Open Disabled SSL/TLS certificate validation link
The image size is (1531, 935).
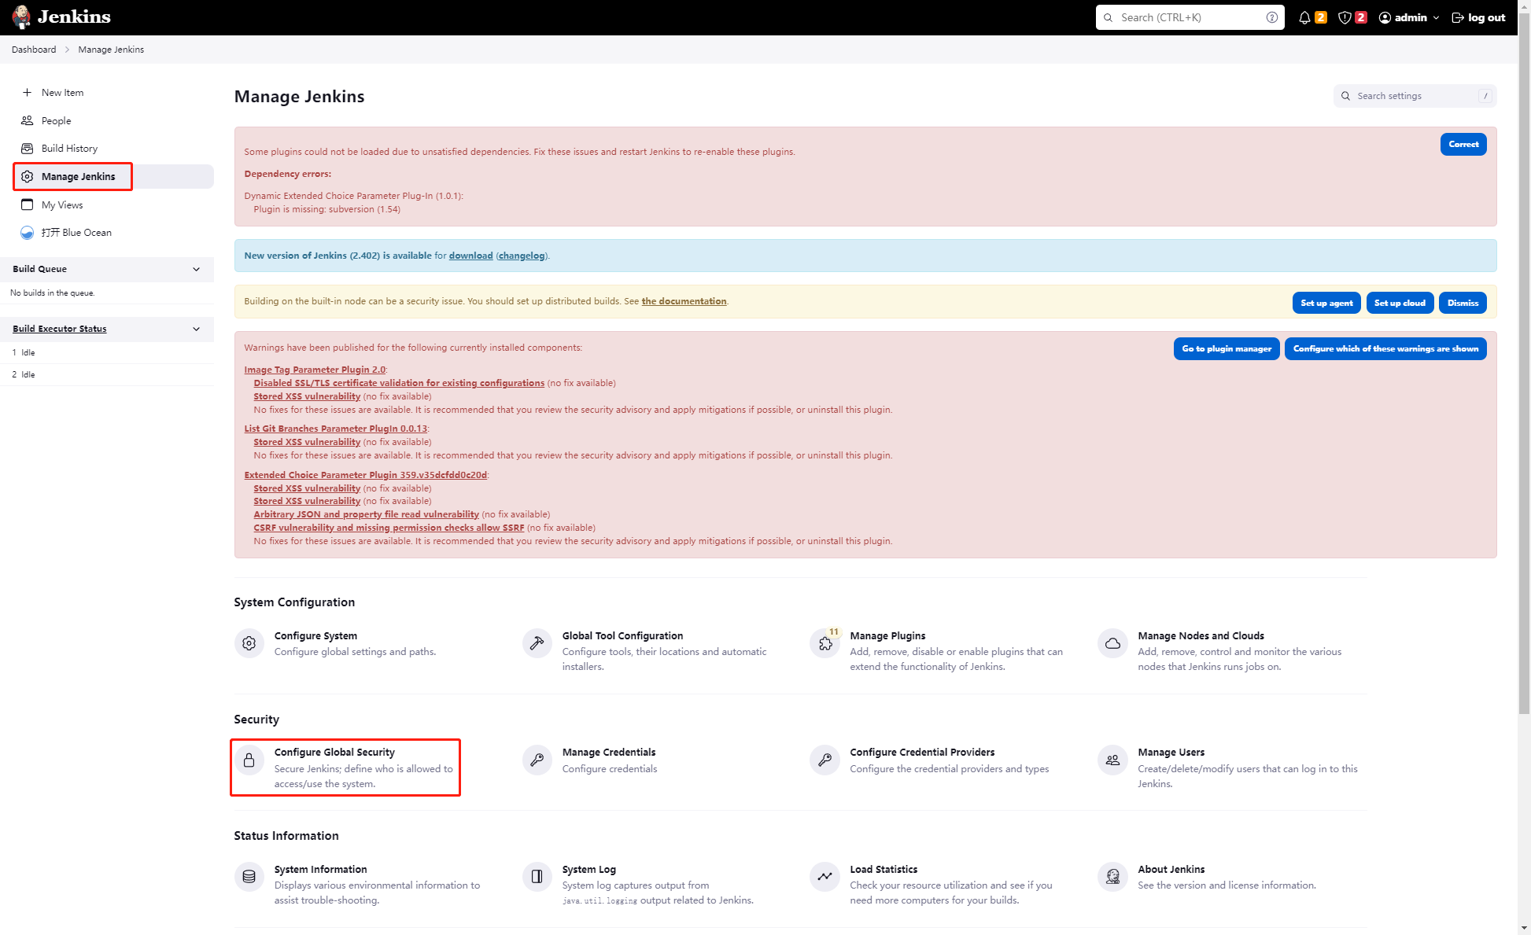[399, 383]
